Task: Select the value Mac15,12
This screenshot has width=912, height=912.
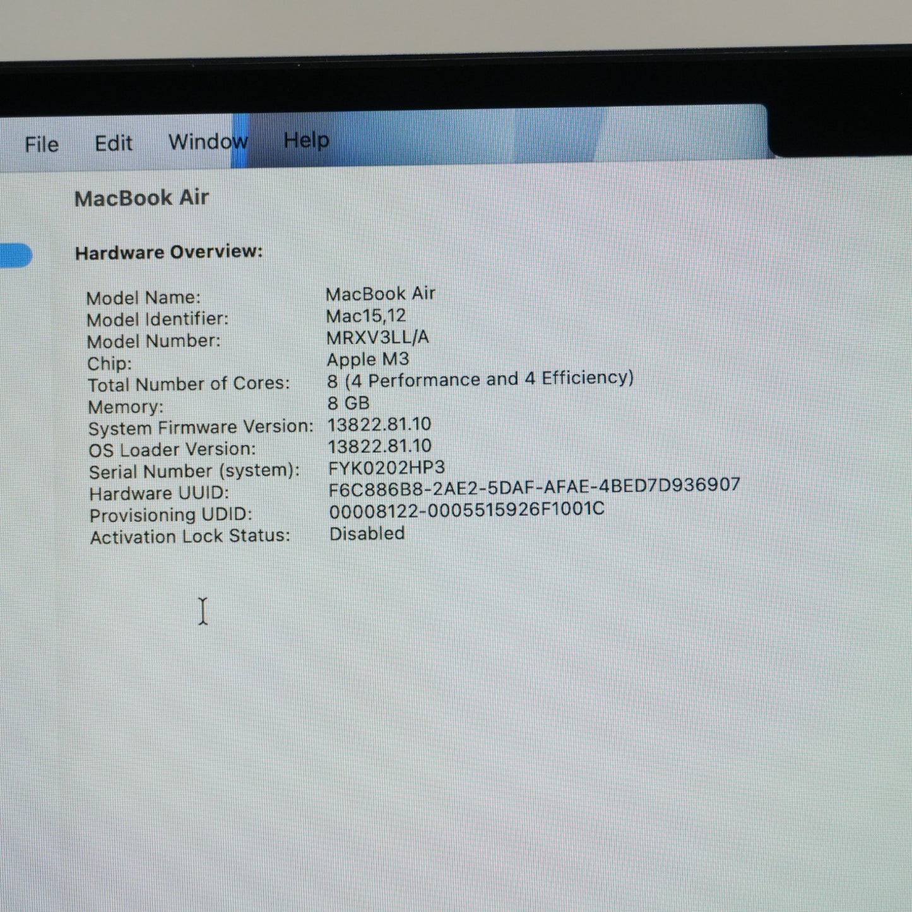Action: tap(366, 316)
